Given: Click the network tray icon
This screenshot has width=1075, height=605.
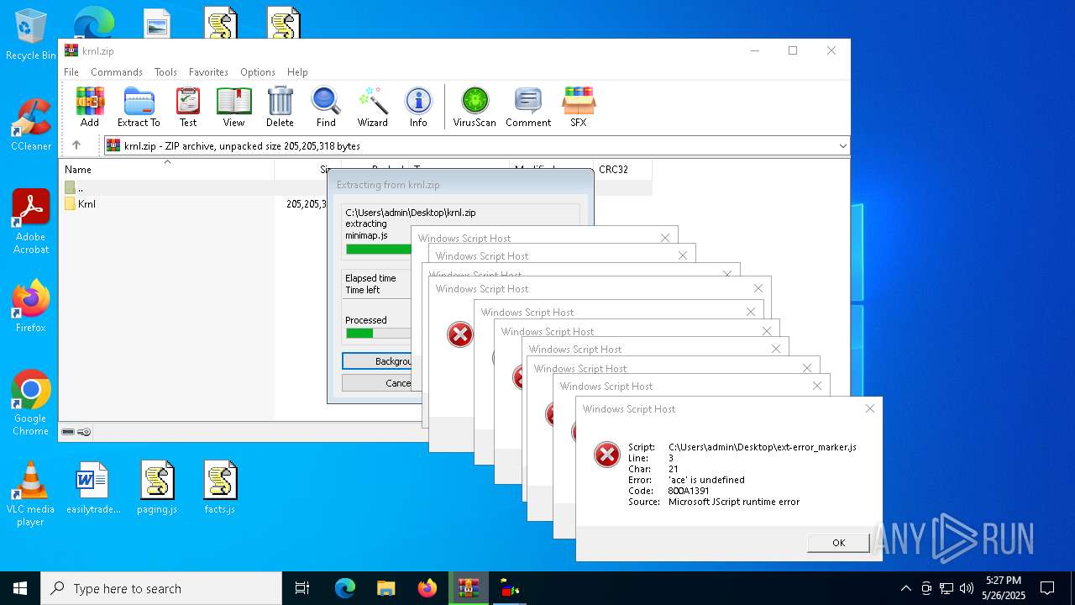Looking at the screenshot, I should (947, 588).
